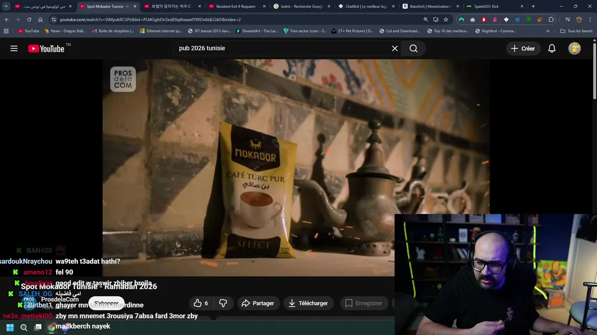597x335 pixels.
Task: Switch to the ChatBot tab
Action: [x=366, y=7]
